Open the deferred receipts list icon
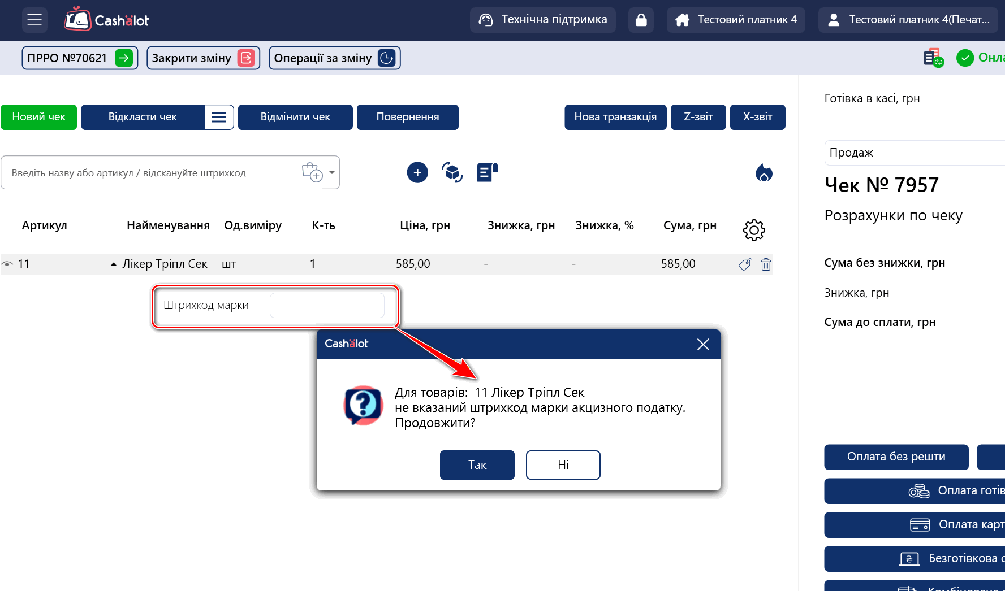 (219, 117)
